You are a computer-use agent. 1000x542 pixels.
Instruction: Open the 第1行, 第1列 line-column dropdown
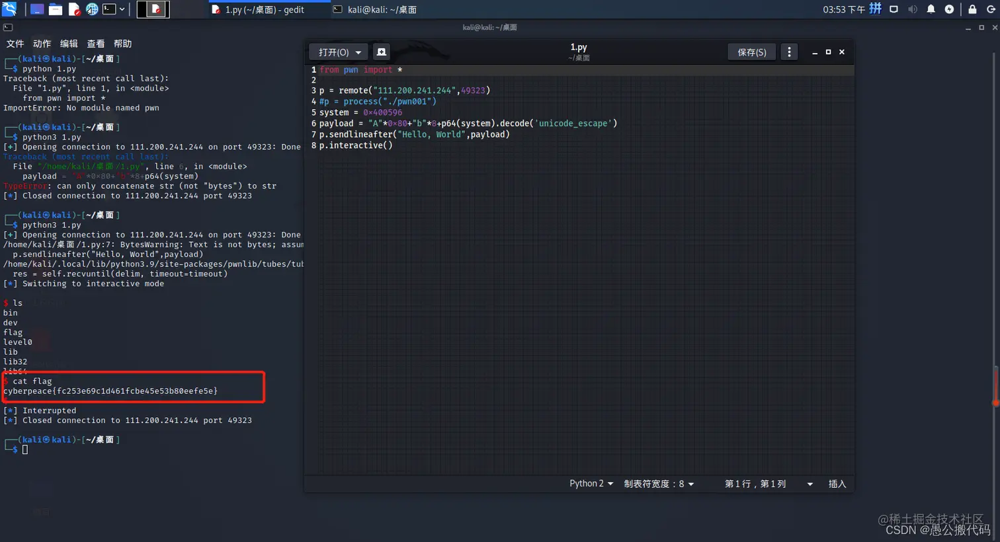(769, 484)
